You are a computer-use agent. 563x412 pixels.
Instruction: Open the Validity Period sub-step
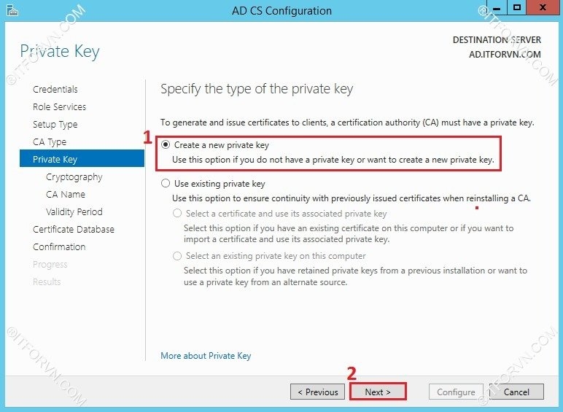pyautogui.click(x=74, y=211)
